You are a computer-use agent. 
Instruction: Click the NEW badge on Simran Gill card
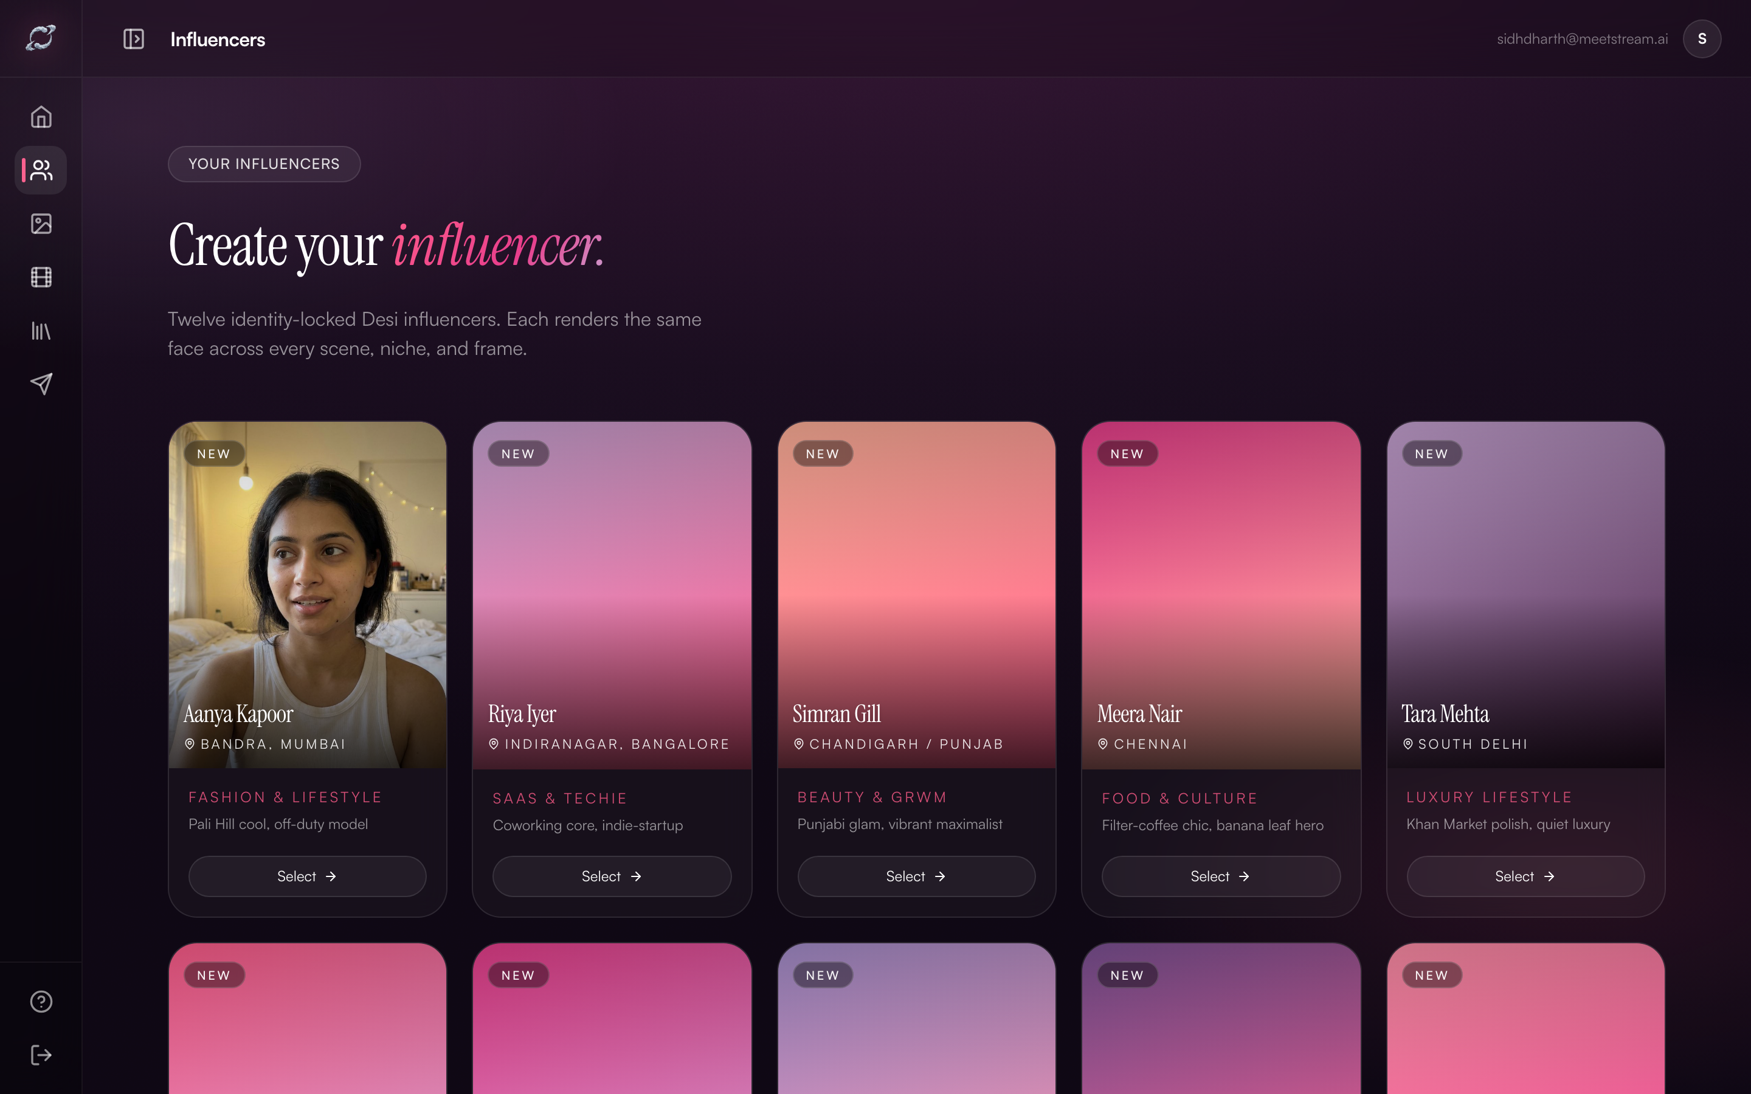[823, 453]
